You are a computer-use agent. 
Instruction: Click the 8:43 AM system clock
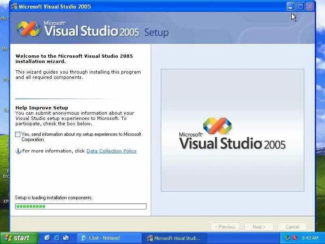point(310,238)
